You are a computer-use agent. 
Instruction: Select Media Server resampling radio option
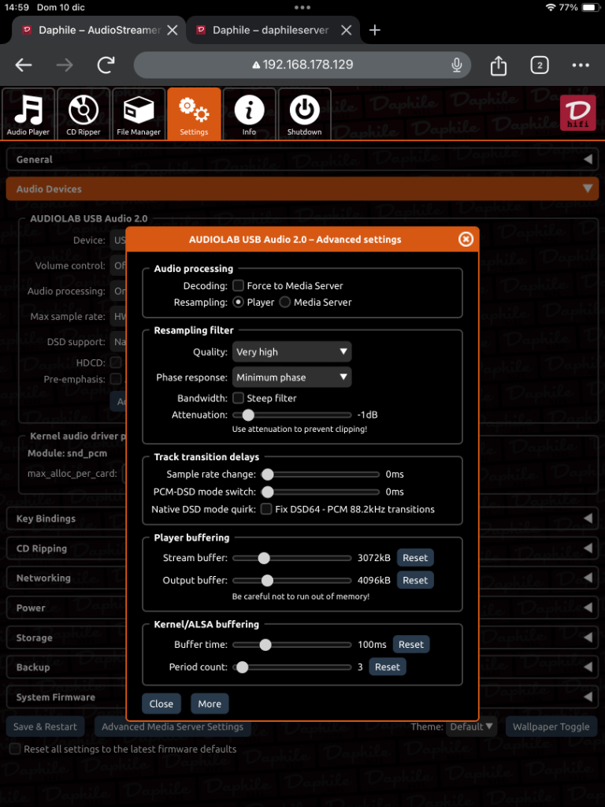(x=284, y=302)
